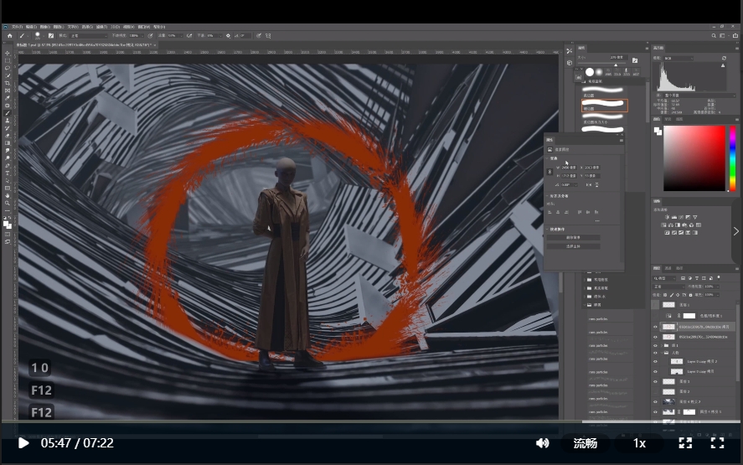Click the pixel layer filter icon
The height and width of the screenshot is (465, 743).
[683, 278]
